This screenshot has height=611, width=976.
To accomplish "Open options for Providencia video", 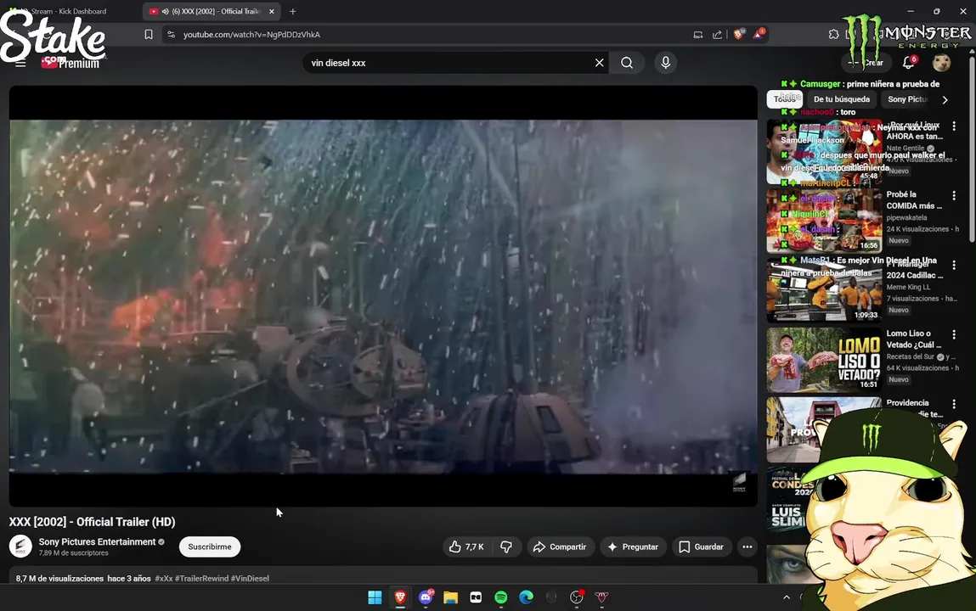I will [954, 405].
